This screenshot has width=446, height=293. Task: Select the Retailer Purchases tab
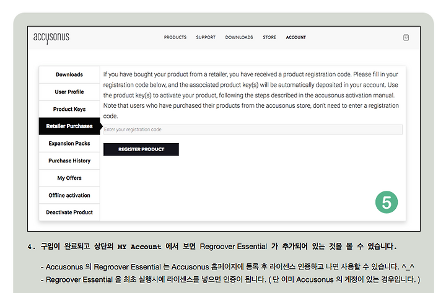(69, 126)
